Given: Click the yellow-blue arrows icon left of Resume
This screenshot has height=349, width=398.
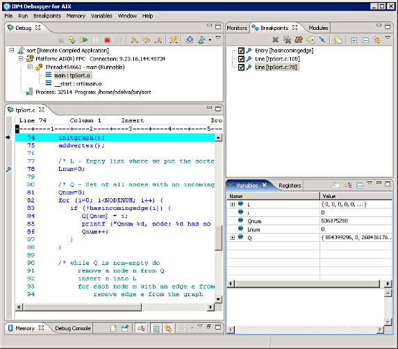Looking at the screenshot, I should (x=72, y=40).
